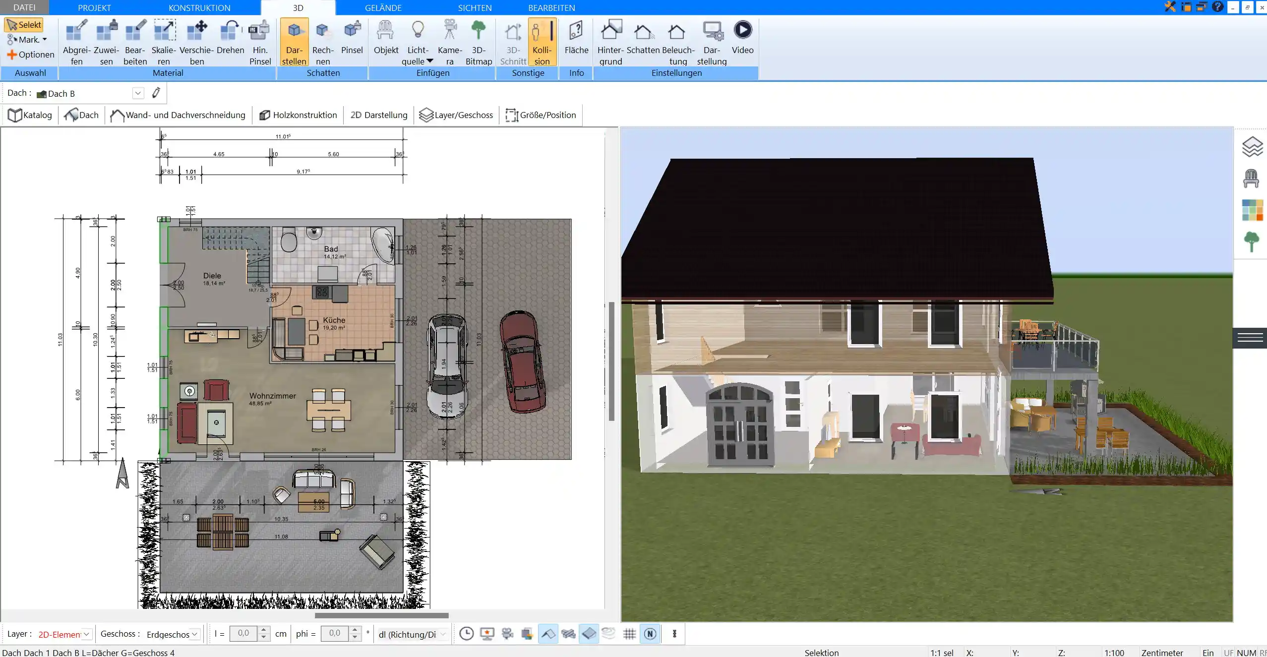Click the Hin. Pinsel background brush tool

click(x=260, y=42)
